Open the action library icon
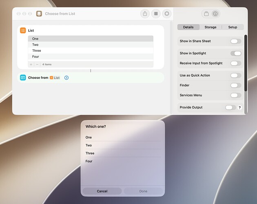The width and height of the screenshot is (257, 204). coord(206,14)
